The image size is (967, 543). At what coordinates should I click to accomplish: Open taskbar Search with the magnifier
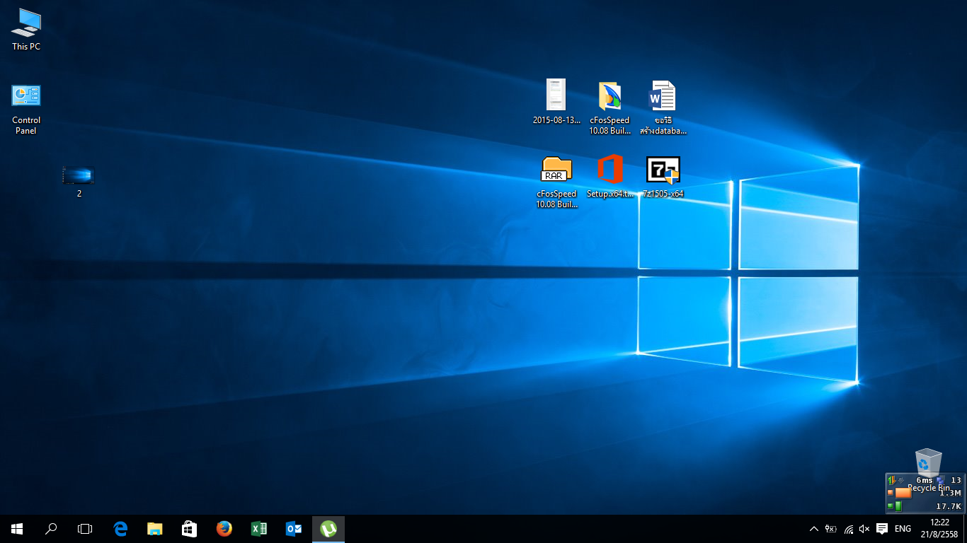(x=51, y=529)
